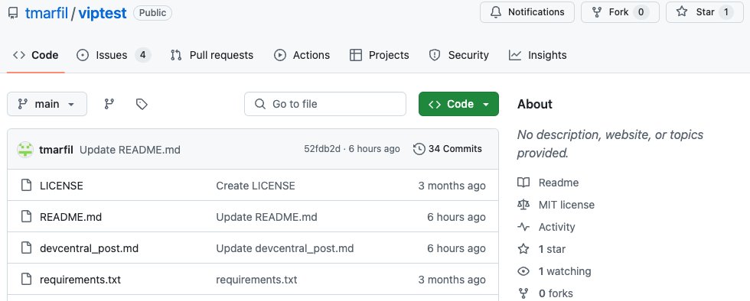
Task: Click the file icon beside requirements.txt
Action: [26, 279]
